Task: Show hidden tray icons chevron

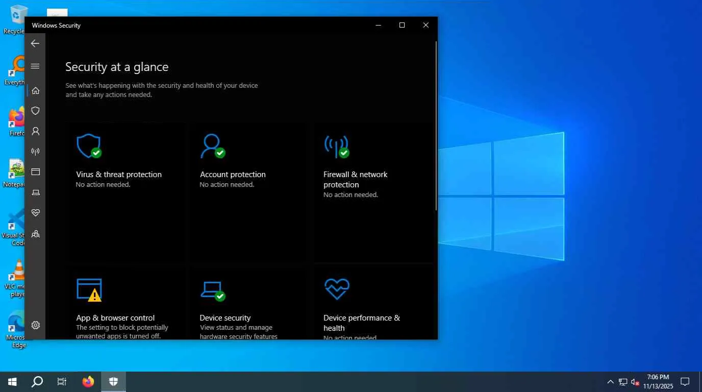Action: tap(610, 382)
